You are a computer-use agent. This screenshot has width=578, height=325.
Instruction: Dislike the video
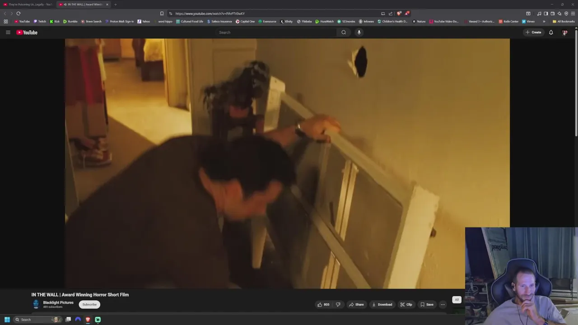tap(338, 304)
